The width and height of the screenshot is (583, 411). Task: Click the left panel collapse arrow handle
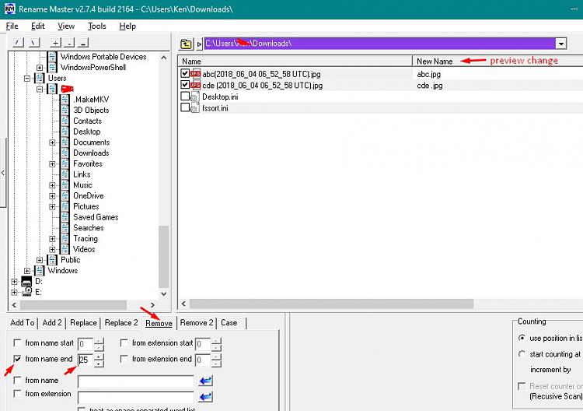(x=3, y=172)
